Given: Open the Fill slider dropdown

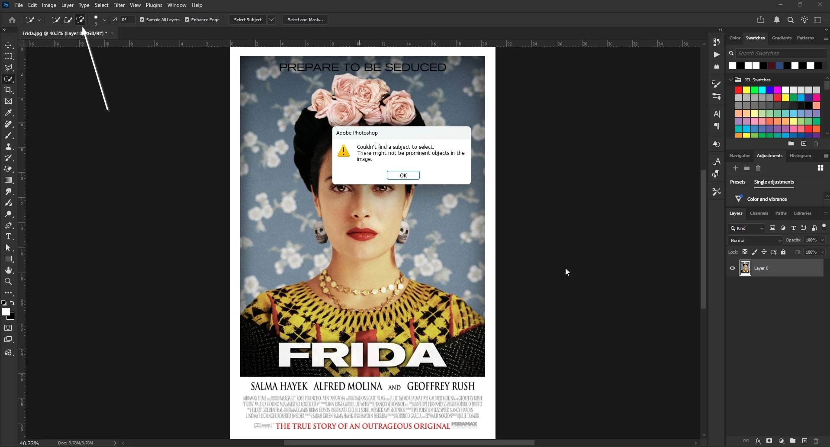Looking at the screenshot, I should pyautogui.click(x=822, y=252).
